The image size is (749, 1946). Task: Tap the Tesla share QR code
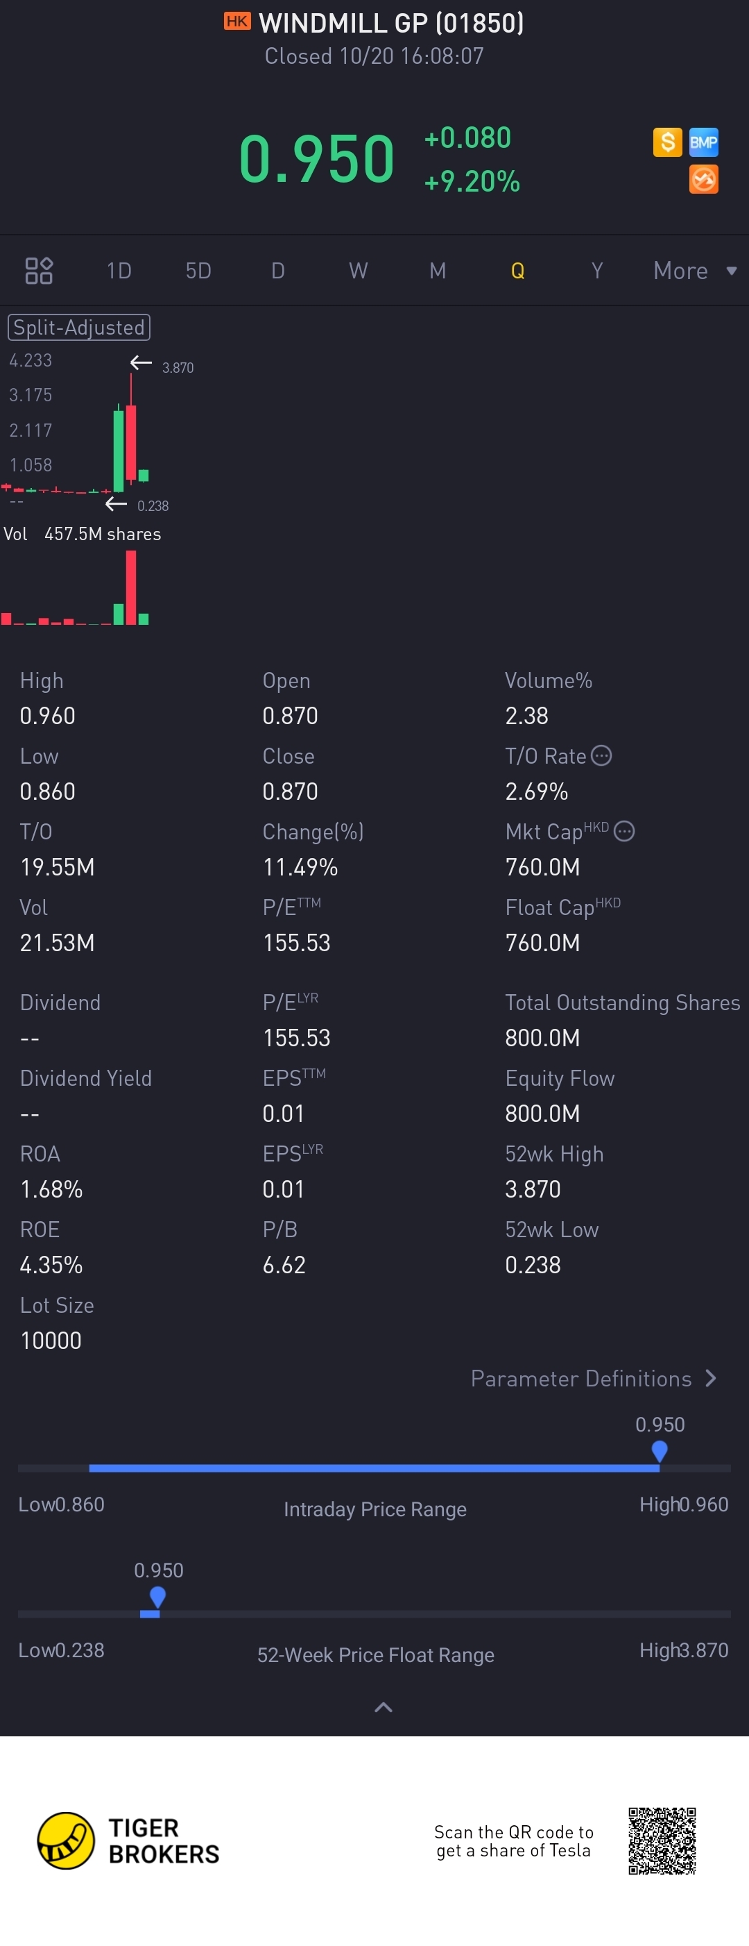tap(662, 1841)
